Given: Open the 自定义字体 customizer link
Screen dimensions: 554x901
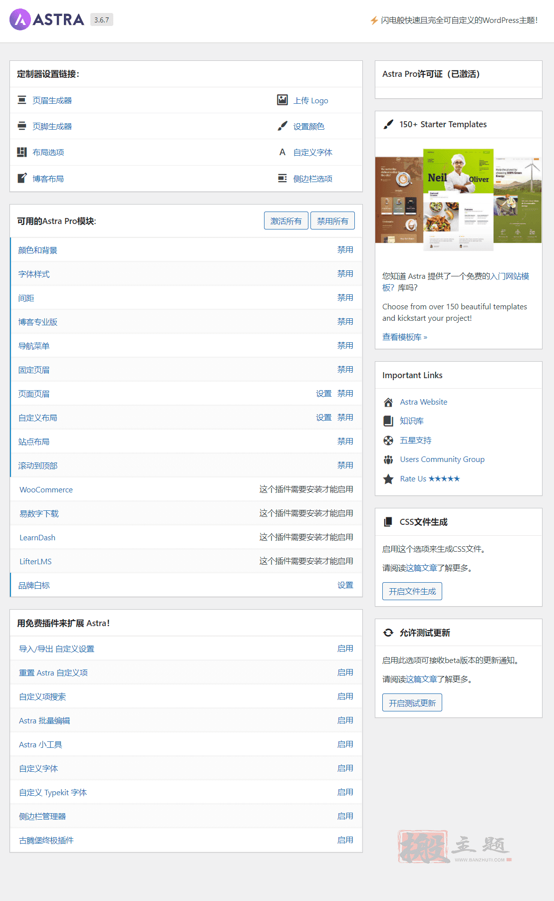Looking at the screenshot, I should 313,152.
